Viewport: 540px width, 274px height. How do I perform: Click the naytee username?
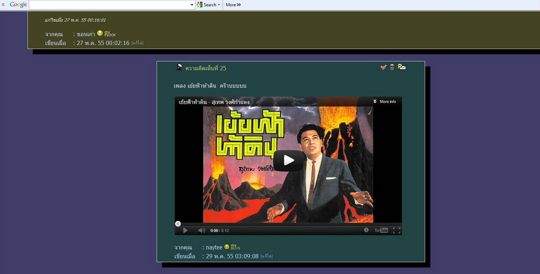coord(214,248)
